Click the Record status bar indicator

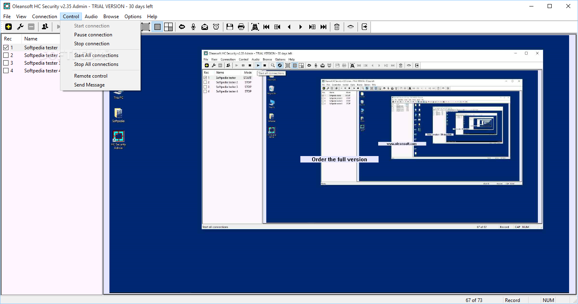click(x=512, y=300)
